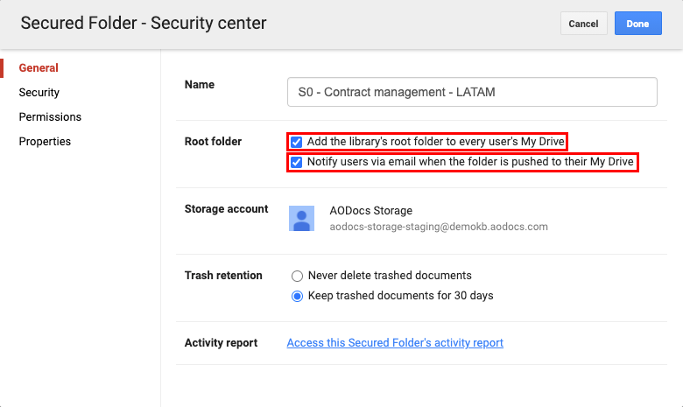The width and height of the screenshot is (683, 407).
Task: Click the AODocs Storage account name
Action: [370, 211]
